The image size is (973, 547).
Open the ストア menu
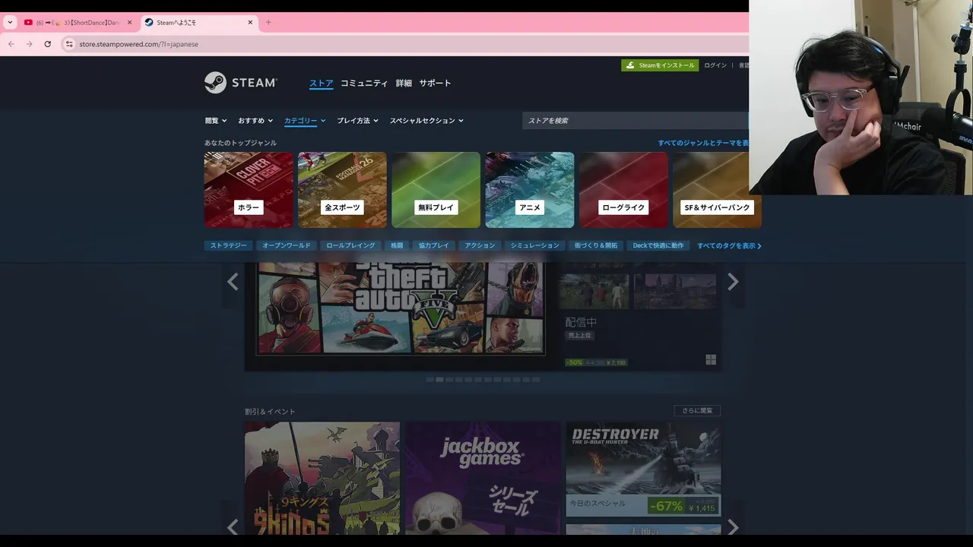(x=321, y=83)
